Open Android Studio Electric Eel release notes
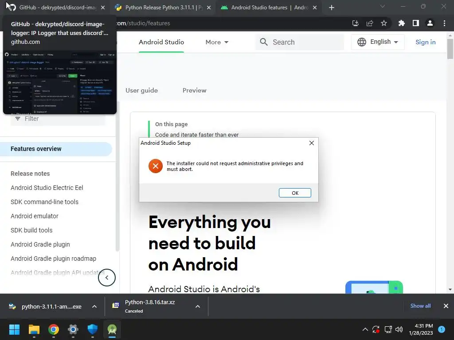The image size is (454, 340). coord(47,188)
